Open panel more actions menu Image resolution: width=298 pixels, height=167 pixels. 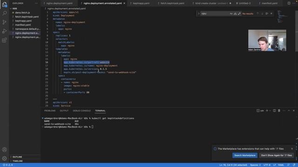284,110
